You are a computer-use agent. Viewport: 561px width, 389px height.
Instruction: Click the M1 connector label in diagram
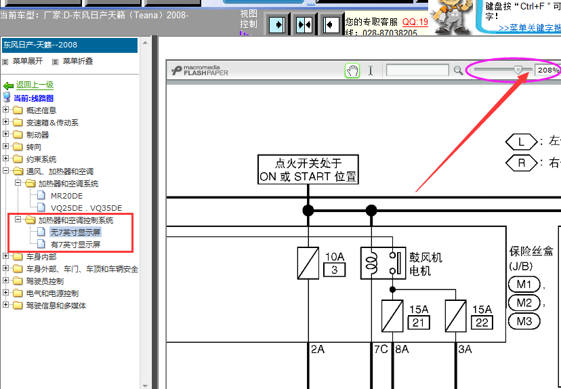point(524,284)
